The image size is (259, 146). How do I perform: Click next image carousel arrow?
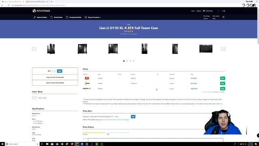click(x=223, y=49)
